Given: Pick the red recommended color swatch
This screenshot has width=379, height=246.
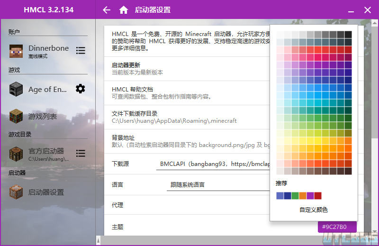Looking at the screenshot, I should click(318, 196).
